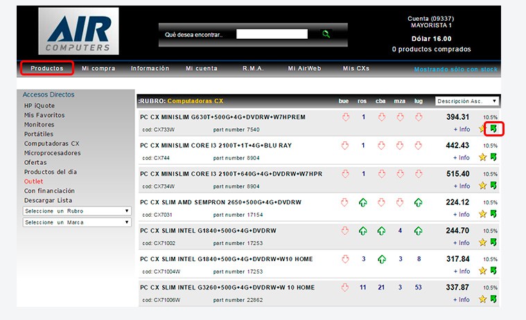Open the Ofertas shortcut
The width and height of the screenshot is (526, 320).
[x=35, y=162]
